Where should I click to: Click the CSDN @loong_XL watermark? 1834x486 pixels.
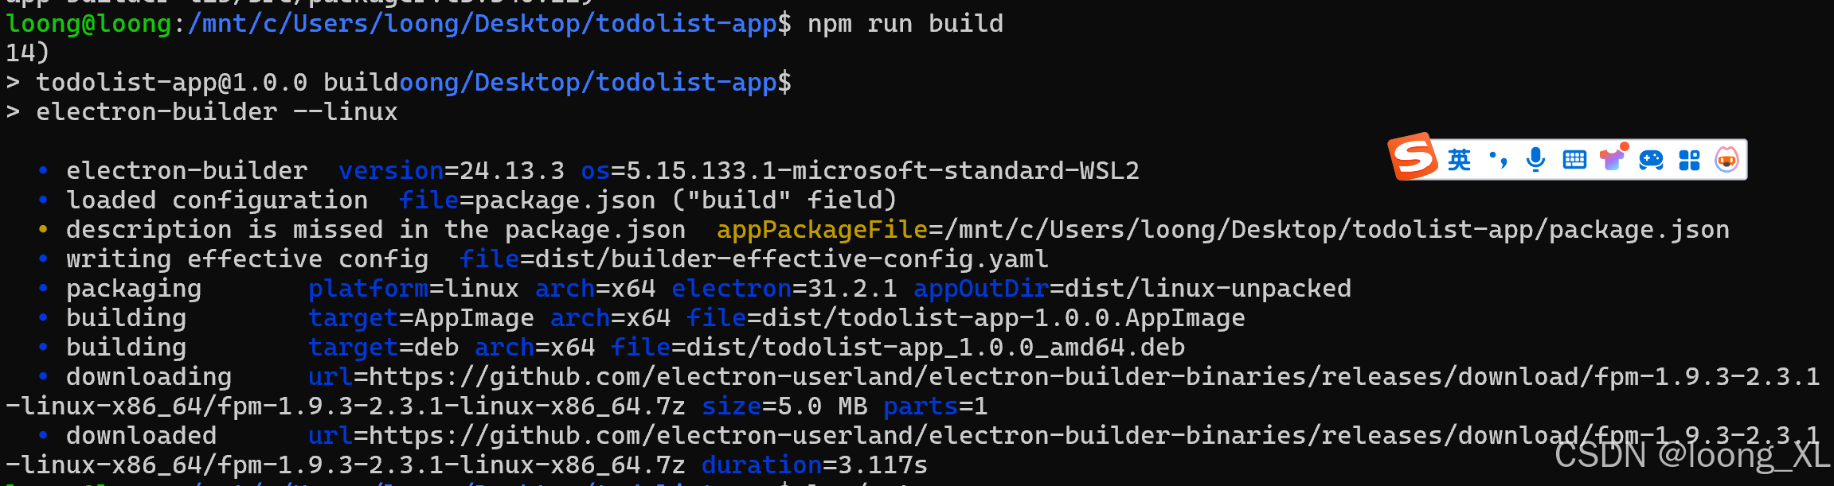click(1691, 456)
